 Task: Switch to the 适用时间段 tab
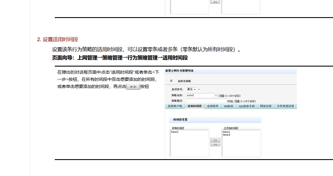pos(194,106)
